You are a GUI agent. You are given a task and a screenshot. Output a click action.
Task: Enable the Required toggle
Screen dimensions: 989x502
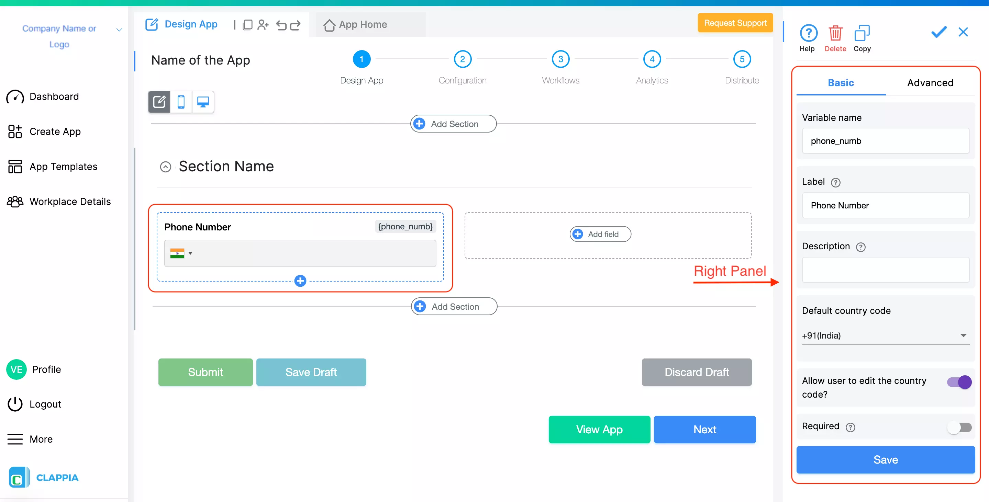click(x=959, y=427)
